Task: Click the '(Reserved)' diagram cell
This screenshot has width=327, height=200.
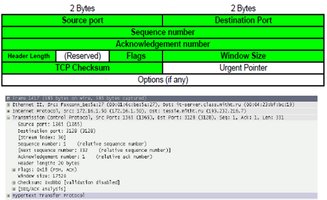Action: point(82,56)
